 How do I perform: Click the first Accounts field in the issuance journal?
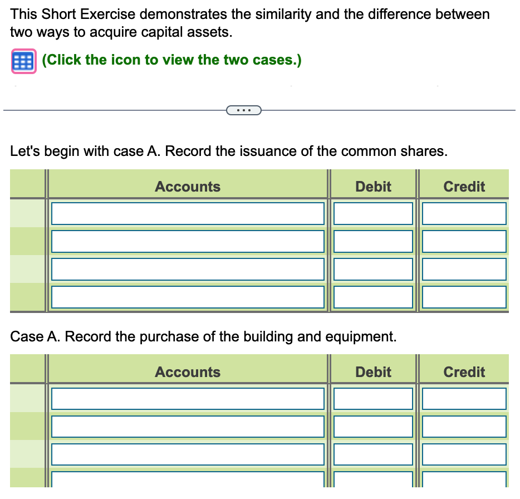click(187, 213)
